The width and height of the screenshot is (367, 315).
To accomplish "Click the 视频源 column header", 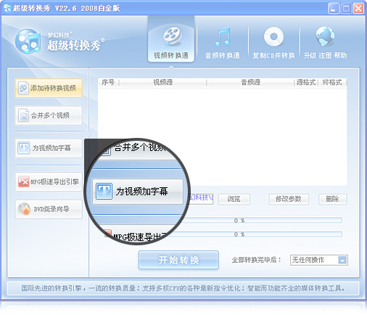I will pos(162,82).
